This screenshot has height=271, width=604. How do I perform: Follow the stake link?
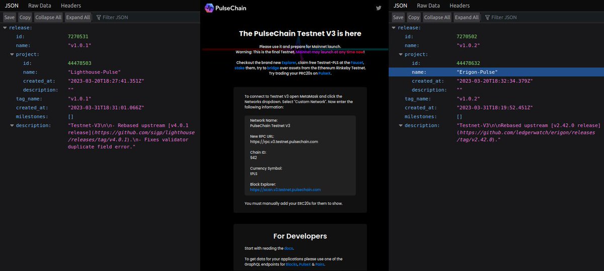tap(239, 67)
